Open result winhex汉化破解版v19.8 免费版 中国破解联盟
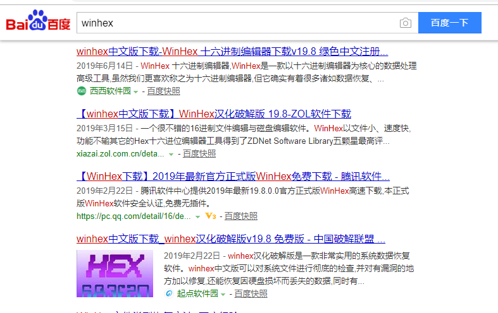 pyautogui.click(x=231, y=239)
